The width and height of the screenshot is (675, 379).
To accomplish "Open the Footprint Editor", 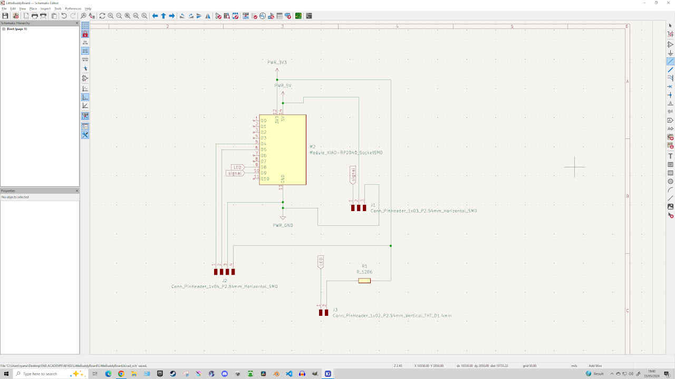I will (235, 16).
